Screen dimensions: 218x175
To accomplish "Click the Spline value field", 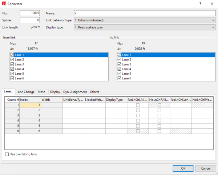I will click(29, 20).
